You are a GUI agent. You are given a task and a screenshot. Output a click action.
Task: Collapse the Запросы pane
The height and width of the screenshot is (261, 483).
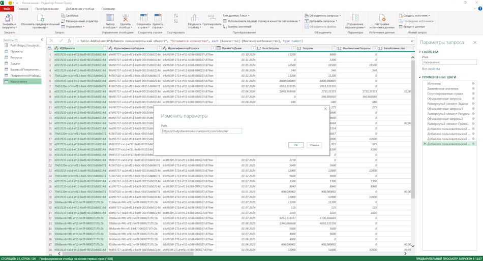pos(42,40)
